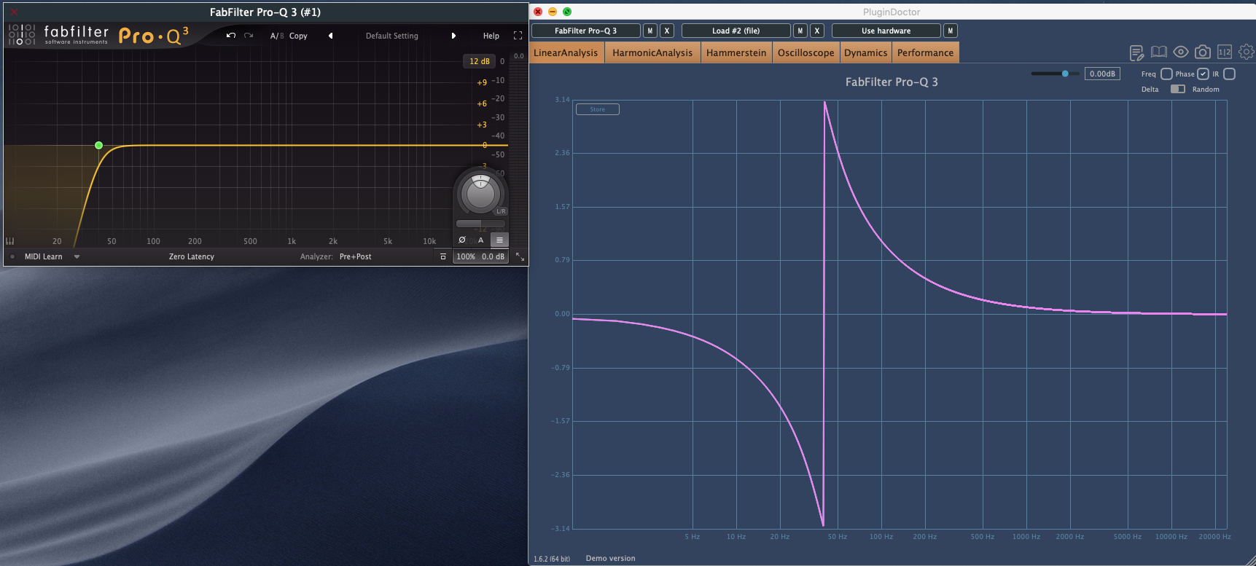Open PluginDoctor settings gear icon

[x=1247, y=52]
